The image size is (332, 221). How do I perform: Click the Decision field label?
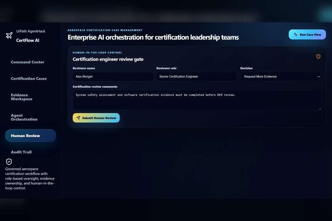point(246,68)
